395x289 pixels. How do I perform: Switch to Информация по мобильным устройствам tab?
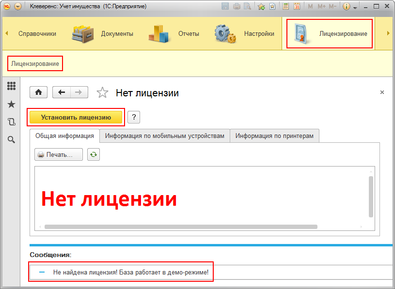pos(165,136)
